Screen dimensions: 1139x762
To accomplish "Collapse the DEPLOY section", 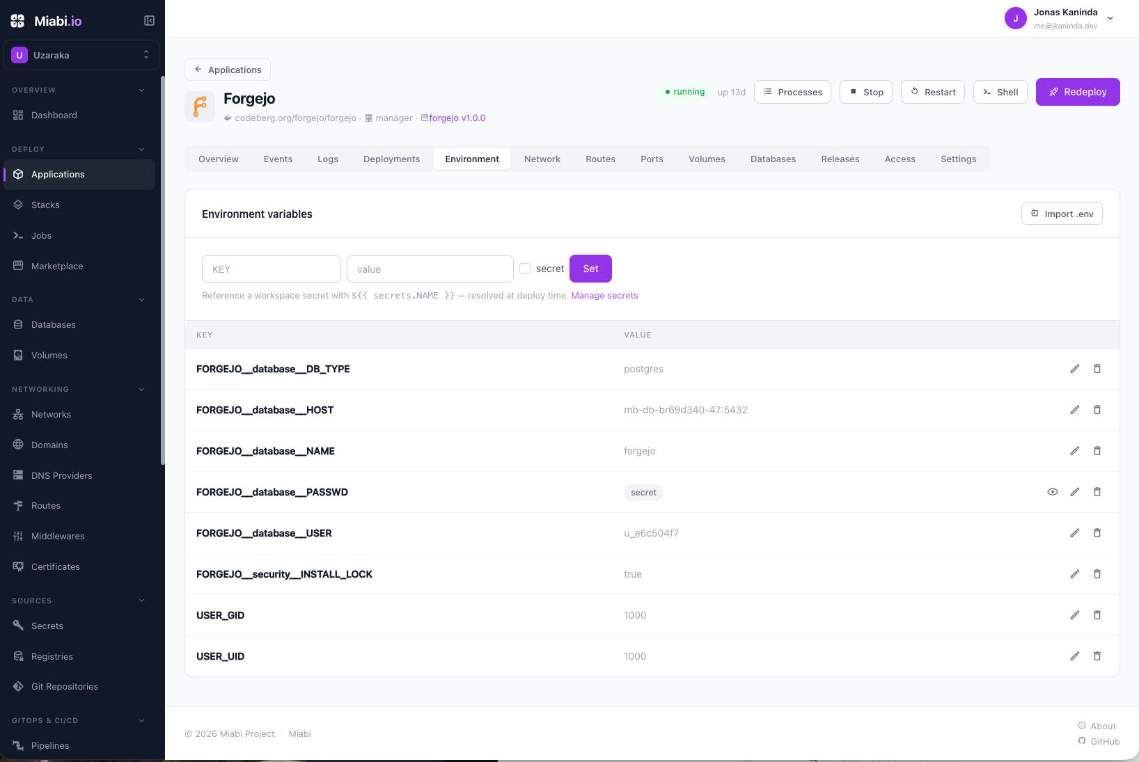I will 141,150.
